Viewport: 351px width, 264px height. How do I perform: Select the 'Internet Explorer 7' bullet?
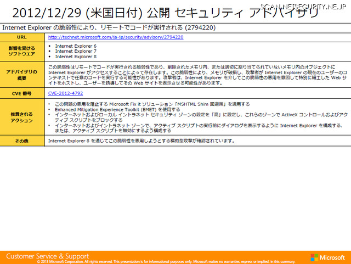click(x=76, y=51)
